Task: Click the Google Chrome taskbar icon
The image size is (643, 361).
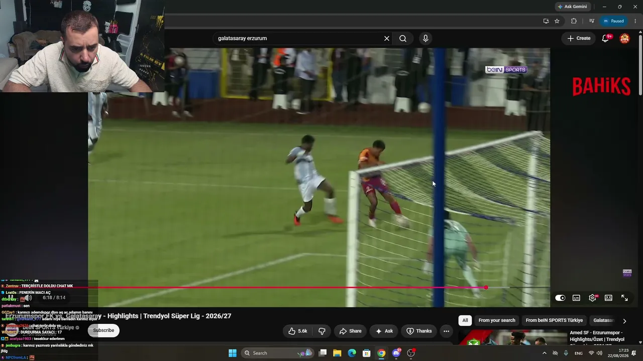Action: click(381, 353)
